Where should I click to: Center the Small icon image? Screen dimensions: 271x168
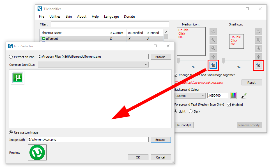pos(258,57)
